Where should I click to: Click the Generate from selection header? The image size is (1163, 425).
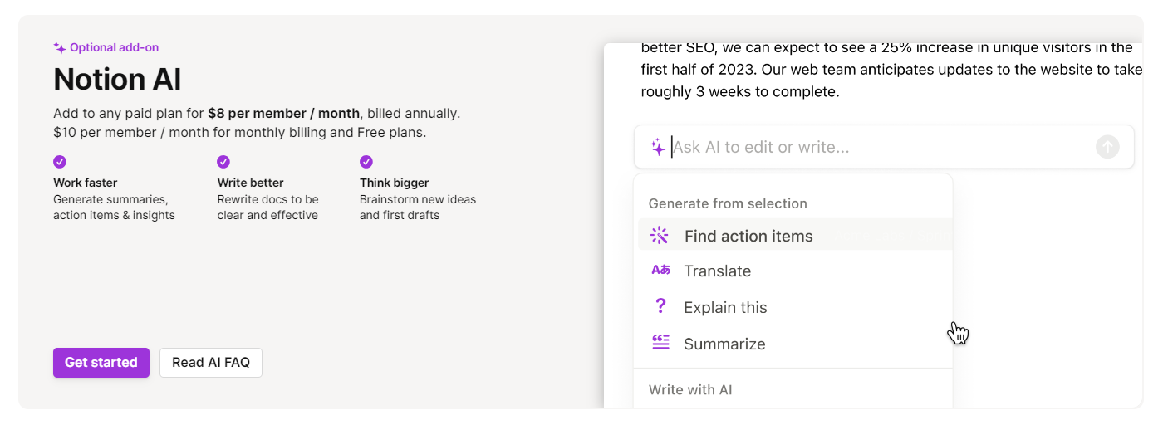728,203
